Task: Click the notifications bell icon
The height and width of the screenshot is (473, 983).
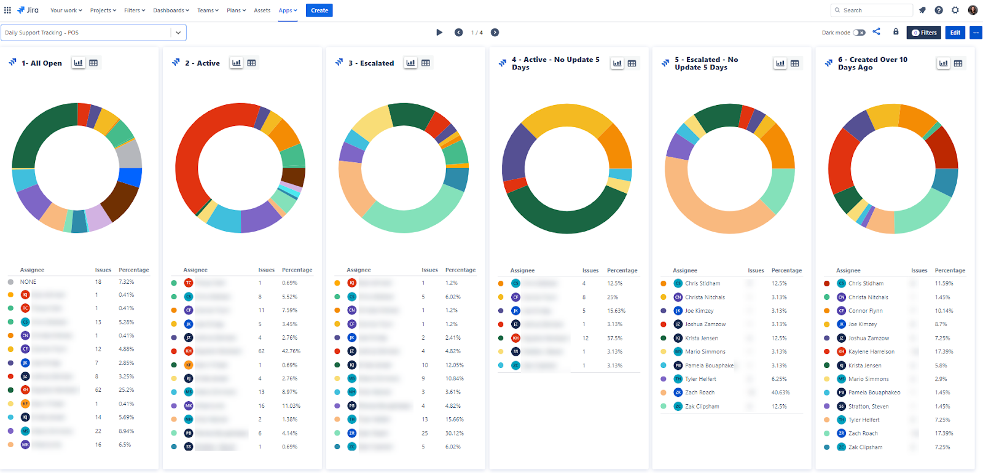Action: coord(922,10)
